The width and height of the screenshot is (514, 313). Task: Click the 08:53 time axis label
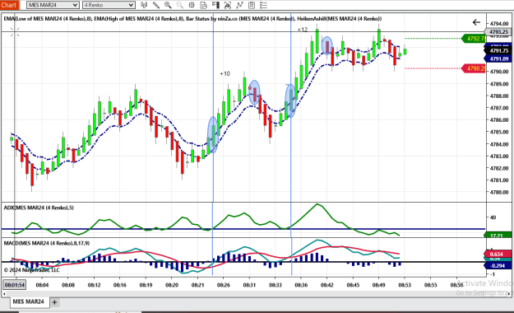coord(405,285)
